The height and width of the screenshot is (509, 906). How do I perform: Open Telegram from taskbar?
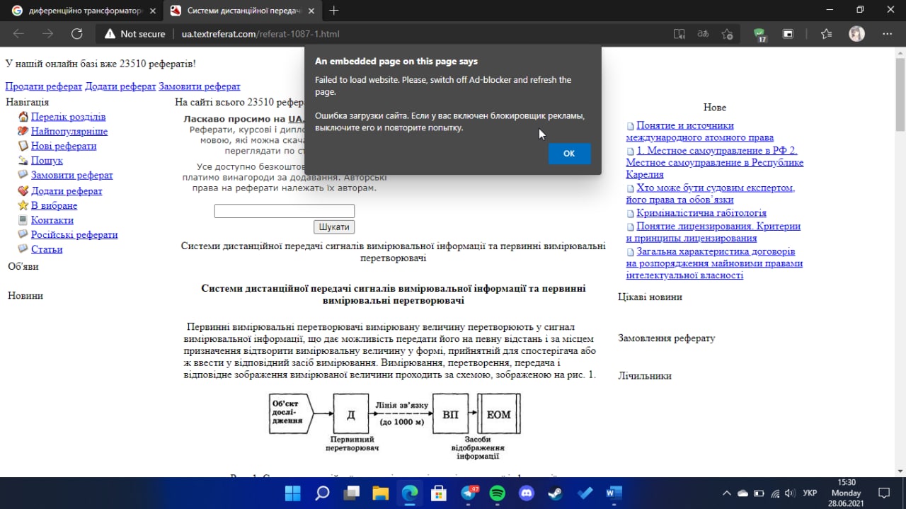click(x=469, y=493)
